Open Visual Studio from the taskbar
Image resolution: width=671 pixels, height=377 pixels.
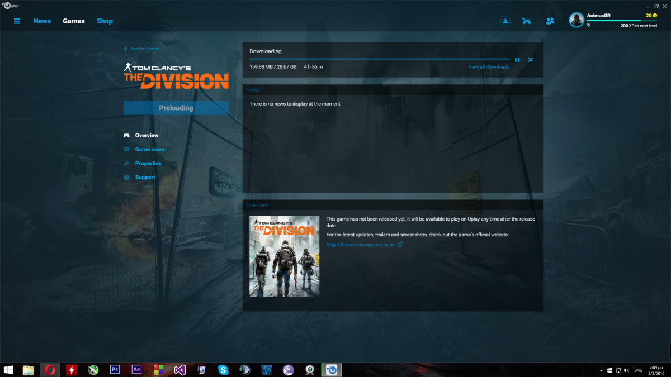[x=180, y=370]
